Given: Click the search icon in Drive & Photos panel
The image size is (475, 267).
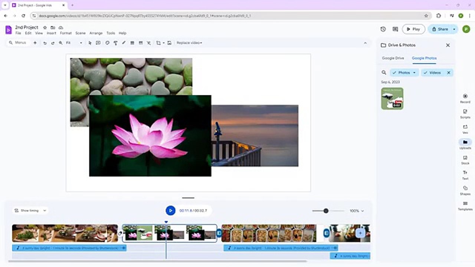Looking at the screenshot, I should coord(384,73).
